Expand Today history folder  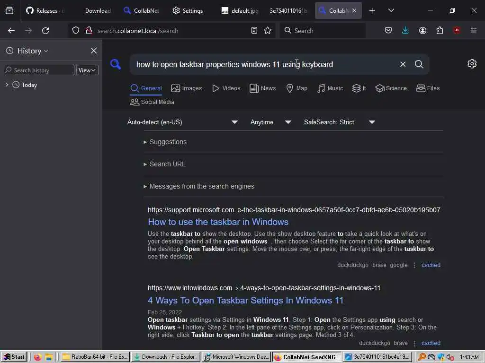click(x=7, y=85)
